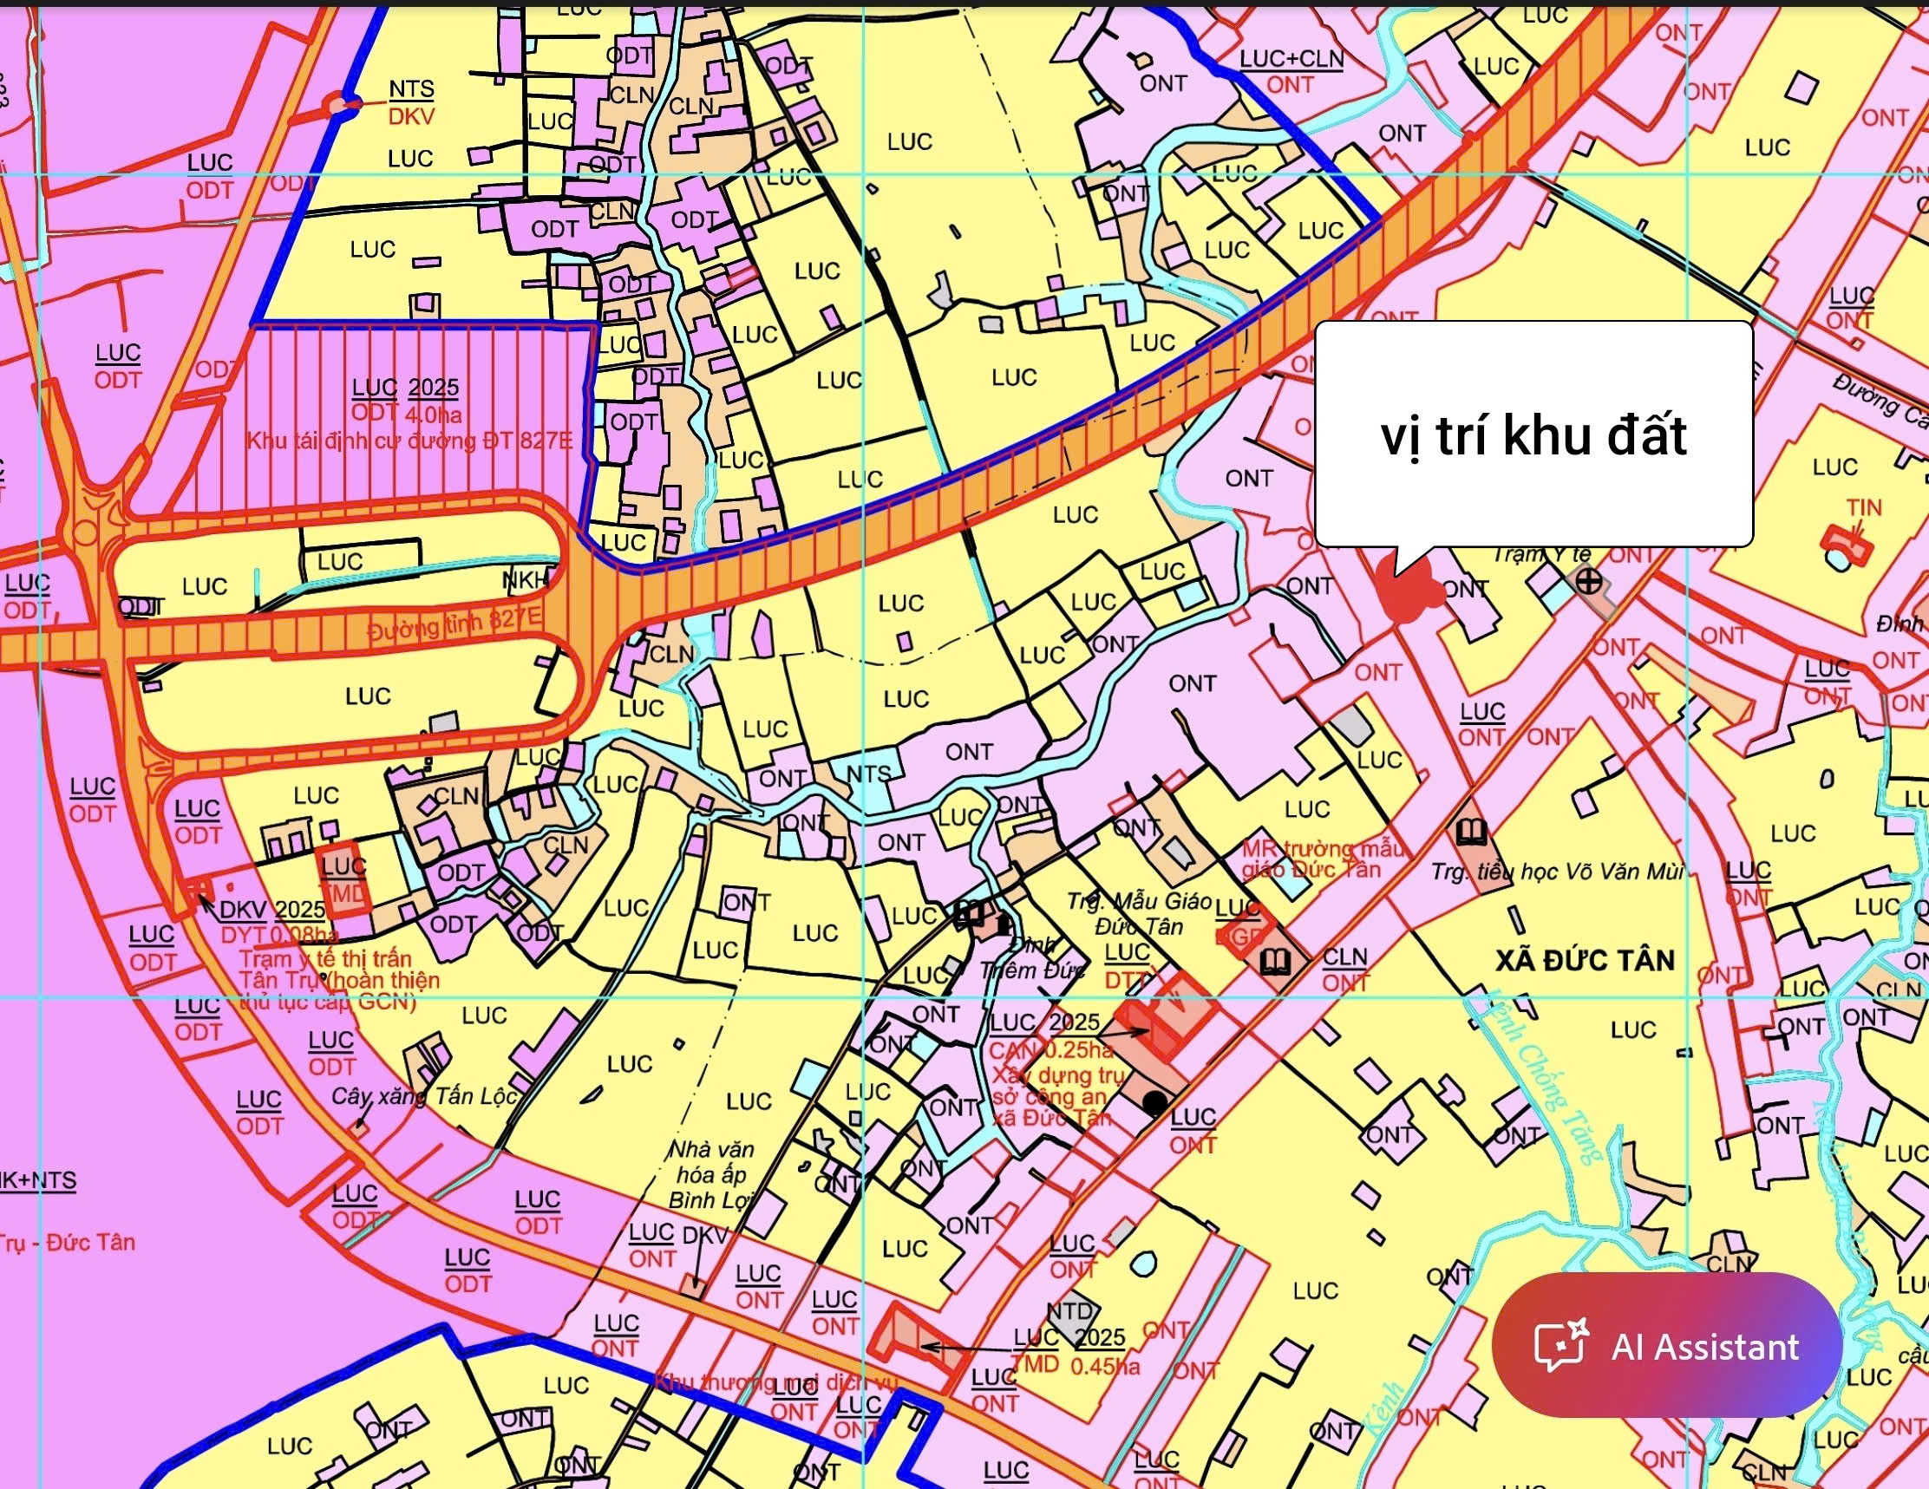
Task: Click the 'NTD' cemetery land label
Action: (1070, 1311)
